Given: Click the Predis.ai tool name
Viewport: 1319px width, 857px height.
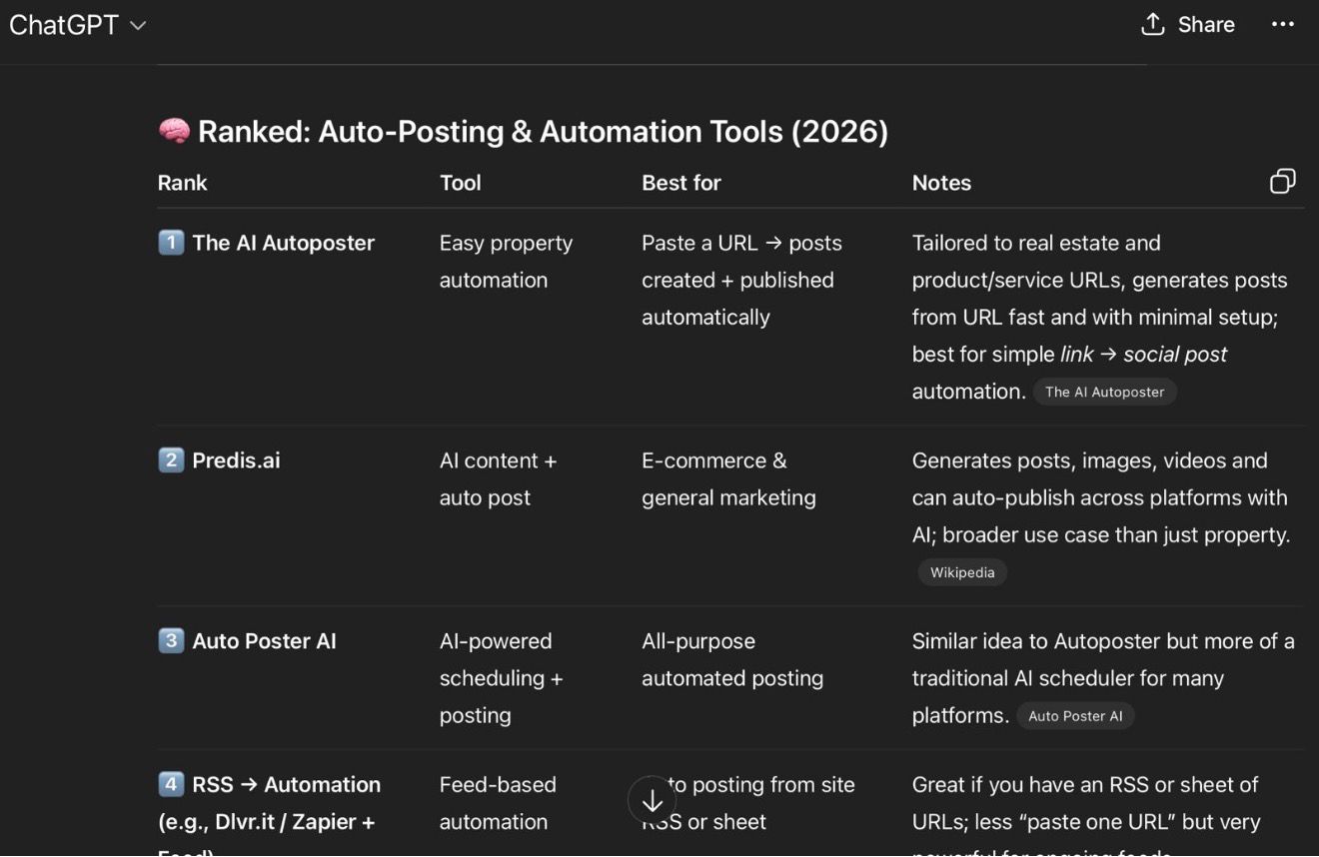Looking at the screenshot, I should tap(236, 460).
